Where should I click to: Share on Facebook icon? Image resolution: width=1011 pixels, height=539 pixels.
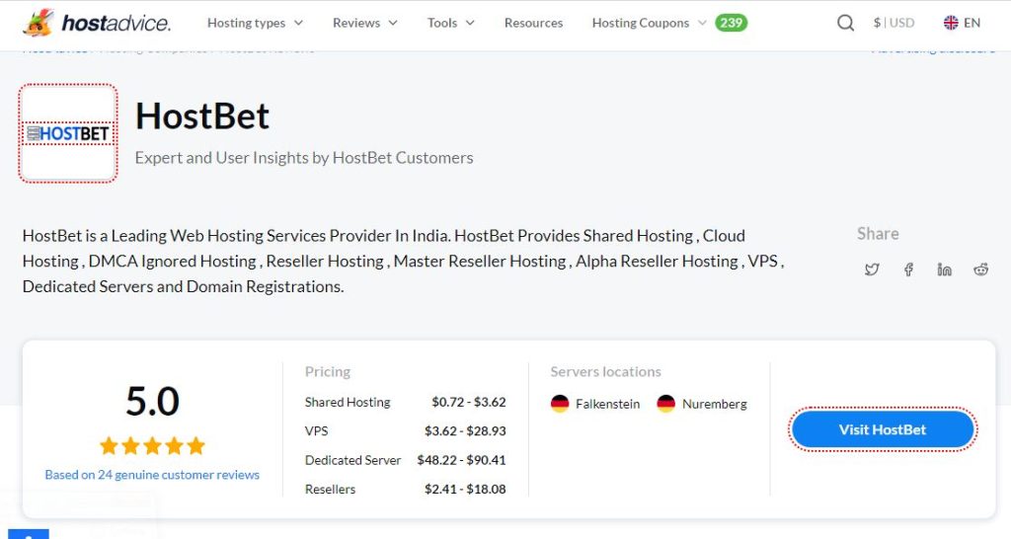coord(908,269)
